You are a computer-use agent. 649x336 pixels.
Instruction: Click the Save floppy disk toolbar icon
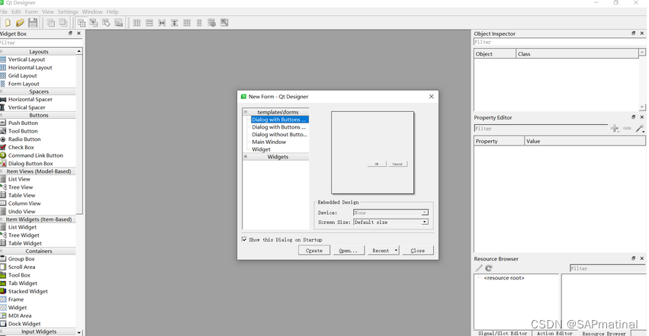click(33, 23)
